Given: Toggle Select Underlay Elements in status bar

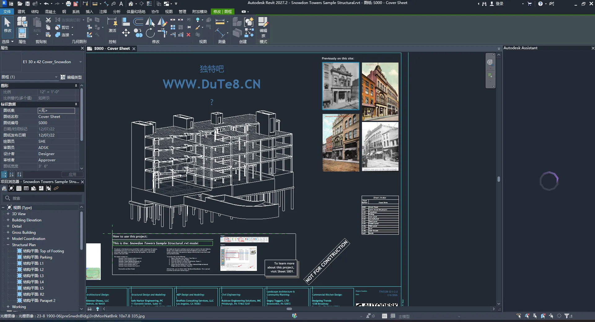Looking at the screenshot, I should (x=527, y=316).
